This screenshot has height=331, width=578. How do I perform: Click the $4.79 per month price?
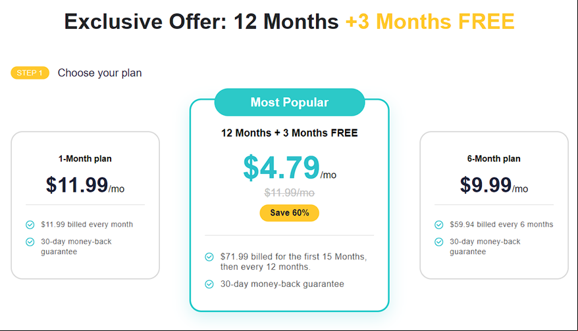(x=290, y=167)
